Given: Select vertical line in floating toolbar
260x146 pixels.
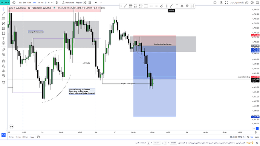Looking at the screenshot, I should pyautogui.click(x=167, y=6).
